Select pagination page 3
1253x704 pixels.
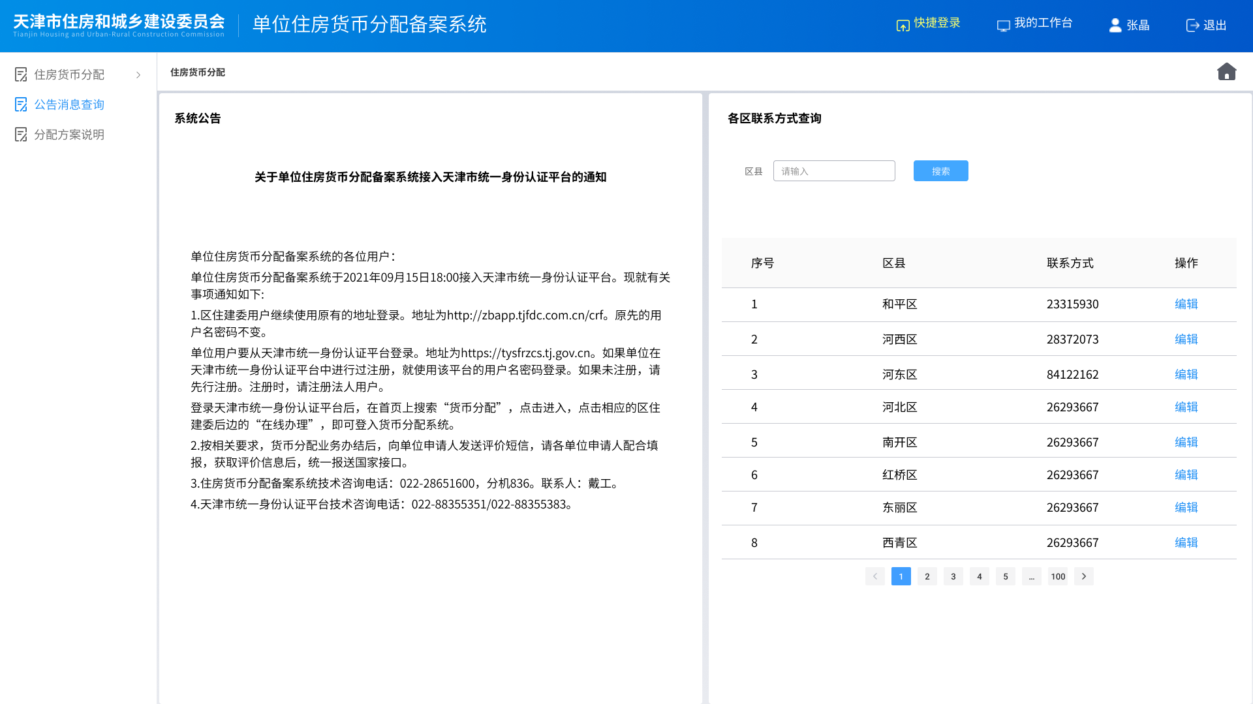(x=953, y=576)
